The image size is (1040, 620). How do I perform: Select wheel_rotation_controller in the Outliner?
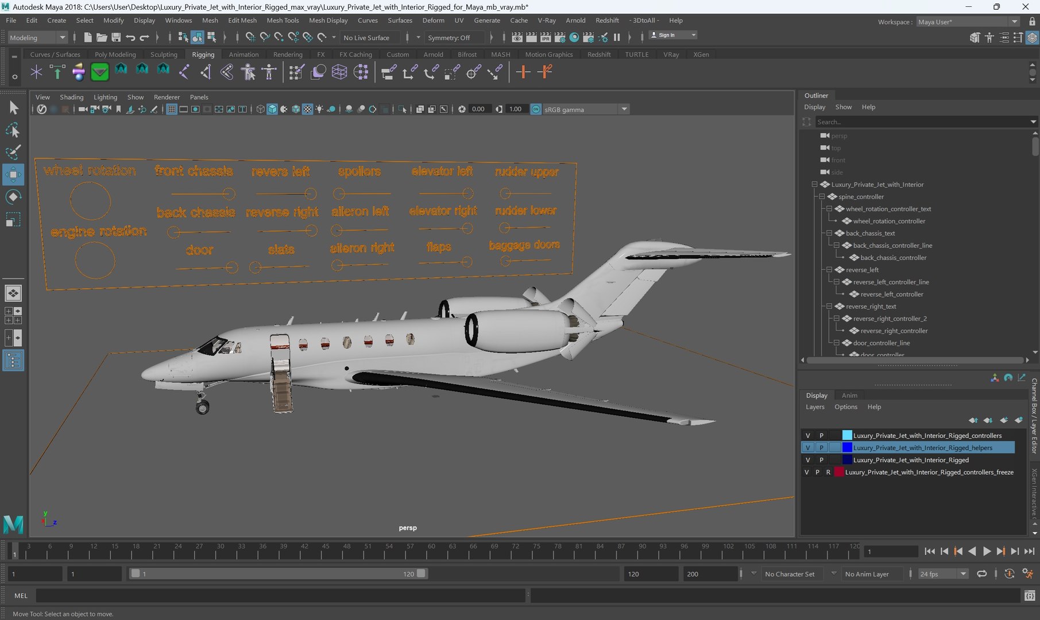click(888, 221)
